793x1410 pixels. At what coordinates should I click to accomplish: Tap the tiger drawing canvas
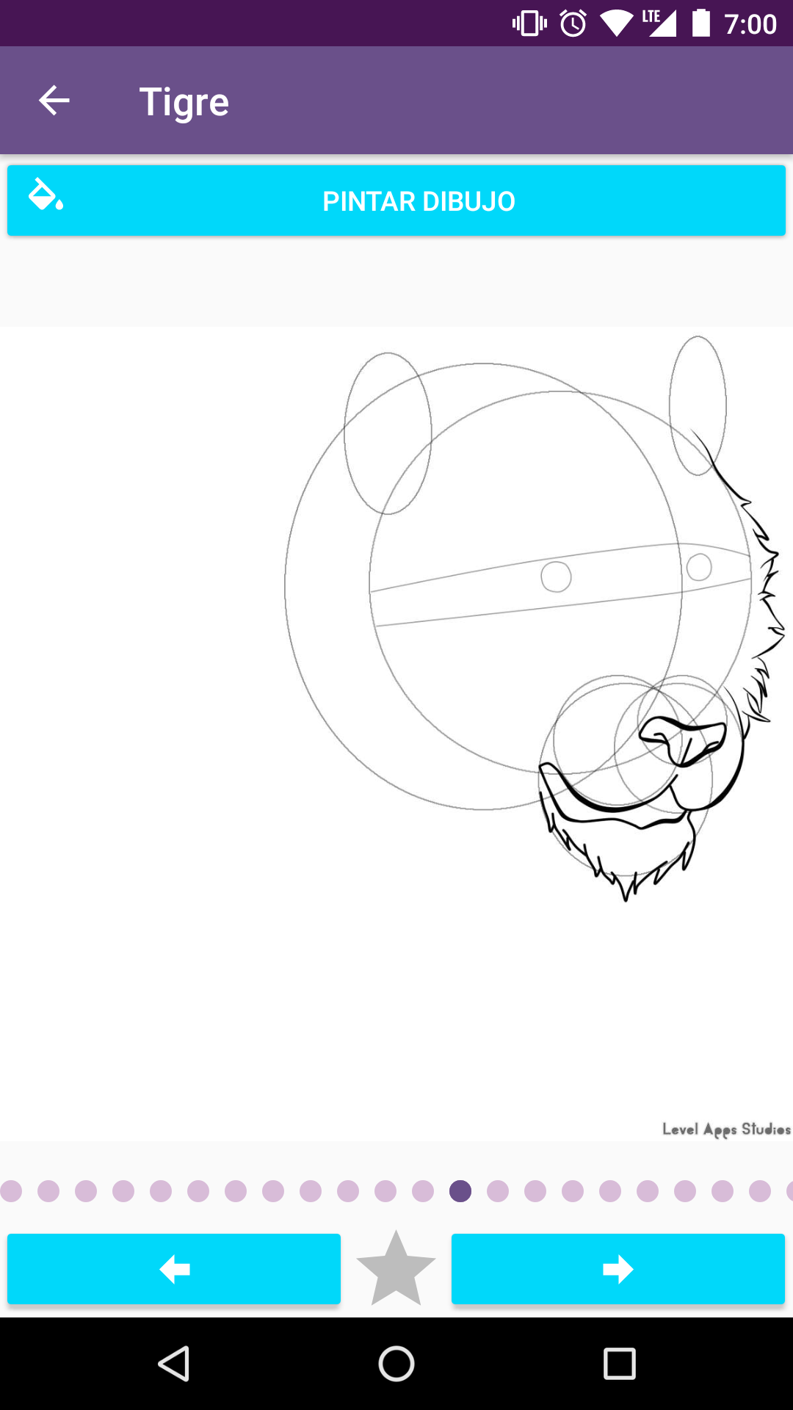[396, 734]
